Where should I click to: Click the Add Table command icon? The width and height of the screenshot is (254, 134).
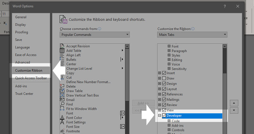pos(62,50)
